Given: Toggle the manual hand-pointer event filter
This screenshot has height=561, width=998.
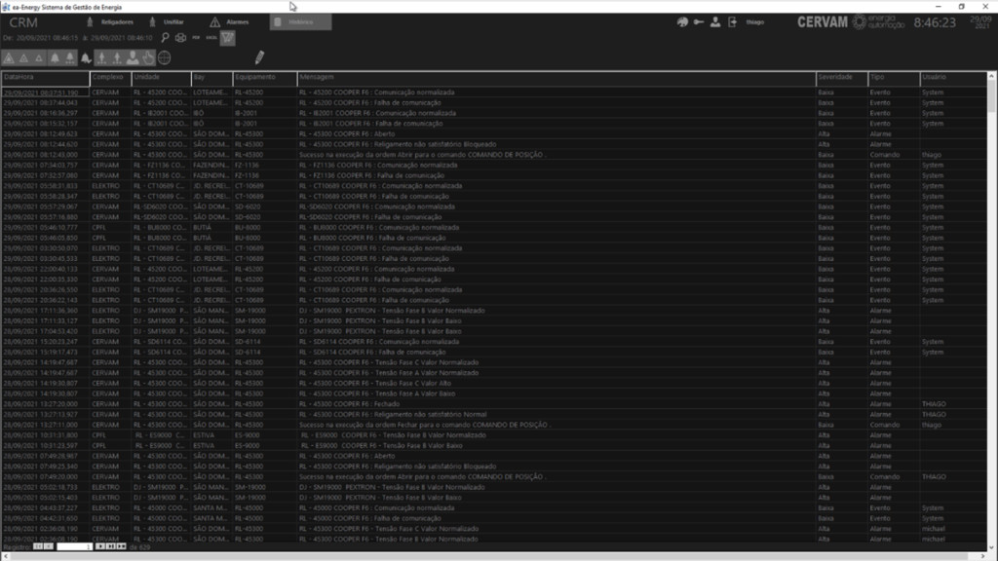Looking at the screenshot, I should pyautogui.click(x=147, y=57).
